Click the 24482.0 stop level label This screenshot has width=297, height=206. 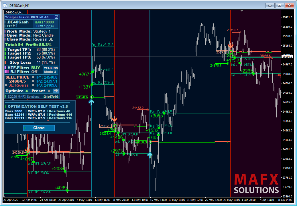click(x=138, y=108)
